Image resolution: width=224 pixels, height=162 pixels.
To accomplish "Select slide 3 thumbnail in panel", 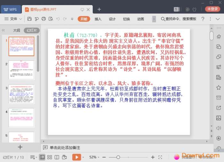I will coord(21,94).
